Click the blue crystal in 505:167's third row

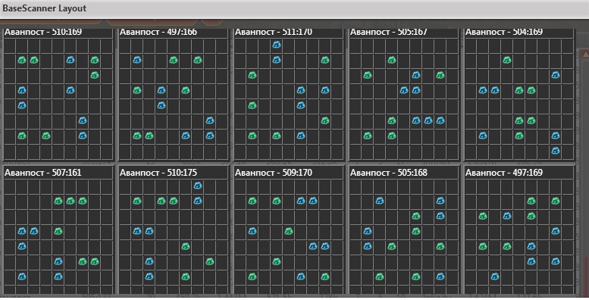click(x=416, y=75)
